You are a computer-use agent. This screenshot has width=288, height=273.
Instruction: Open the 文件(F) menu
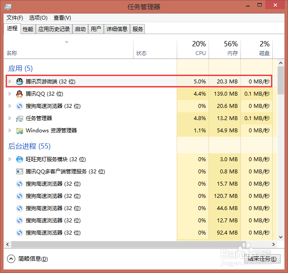(15, 18)
